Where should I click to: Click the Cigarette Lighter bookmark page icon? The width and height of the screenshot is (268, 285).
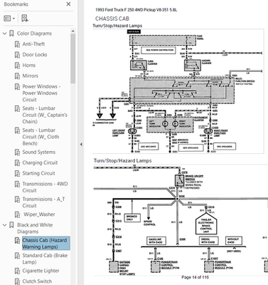point(17,271)
